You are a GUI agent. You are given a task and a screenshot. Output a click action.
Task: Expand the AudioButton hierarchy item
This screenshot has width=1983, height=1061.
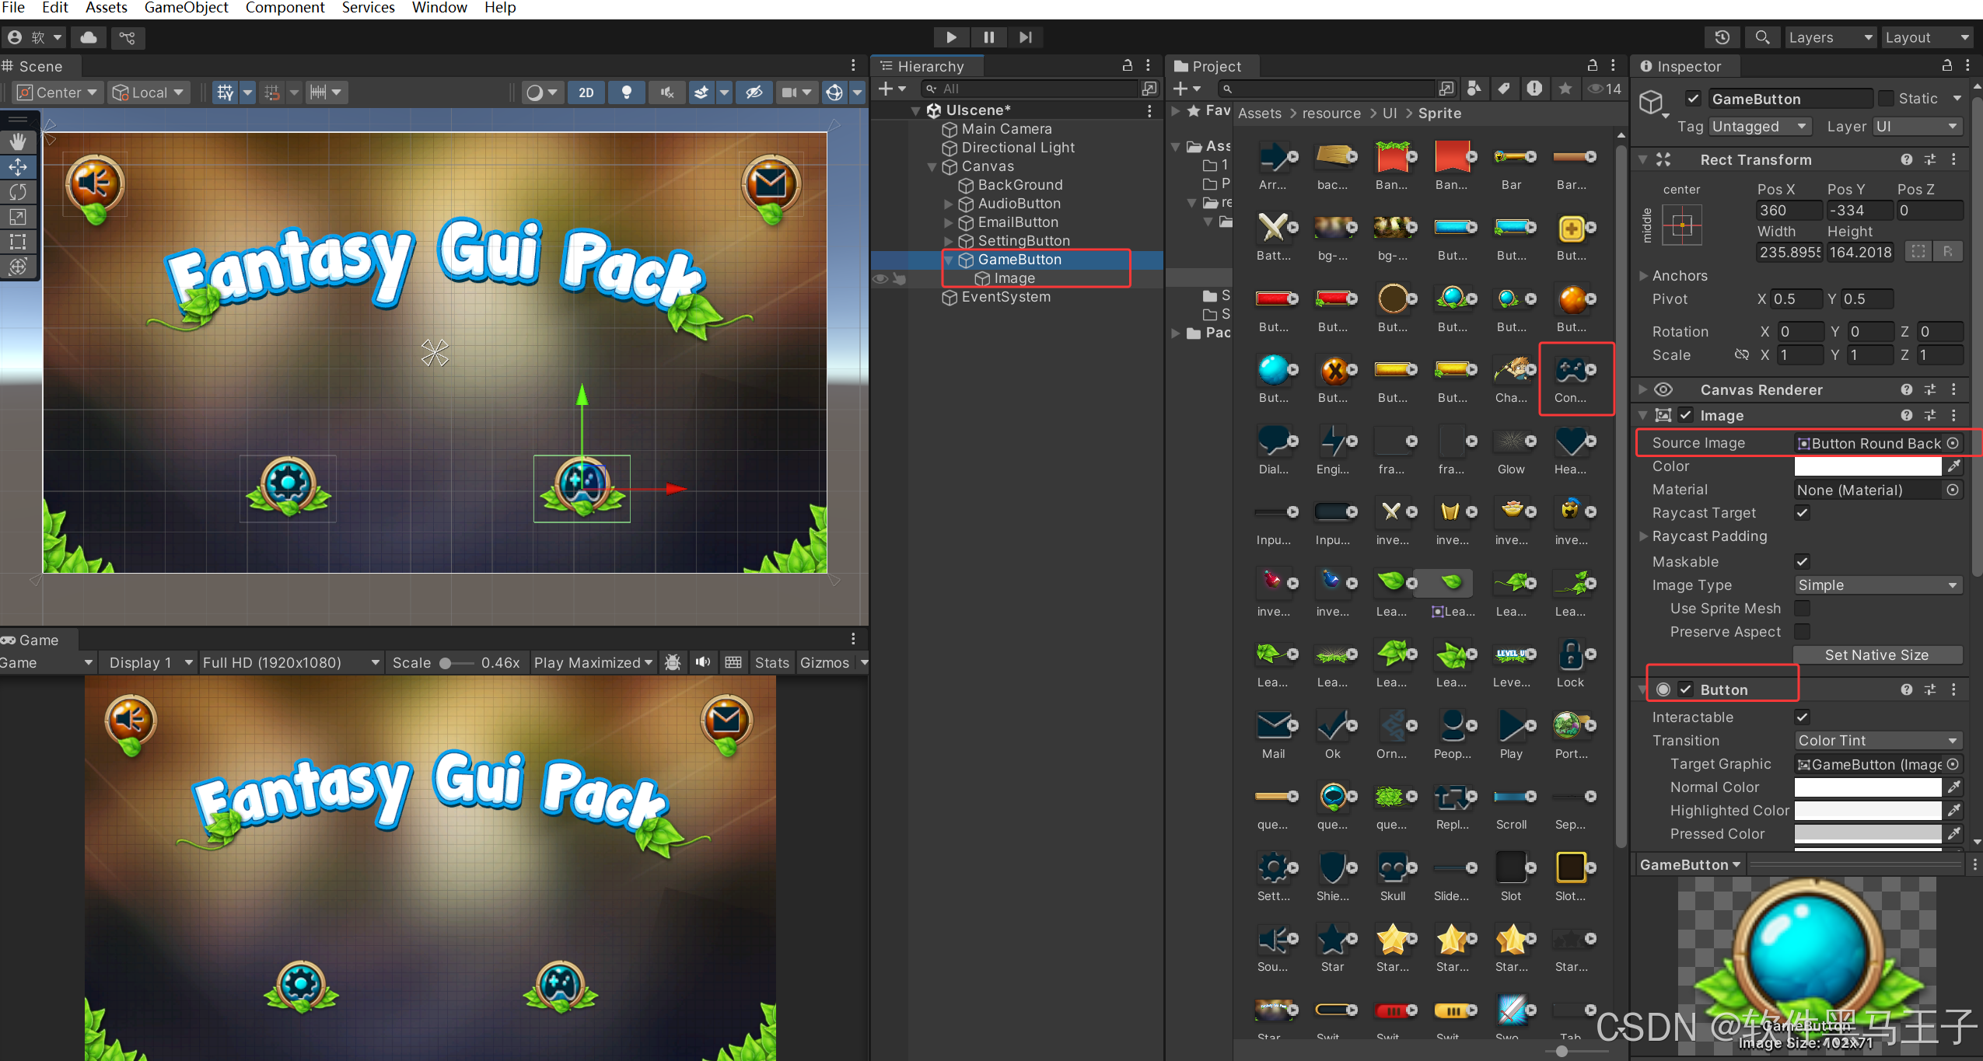[x=948, y=204]
